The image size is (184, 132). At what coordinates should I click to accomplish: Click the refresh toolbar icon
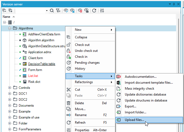coord(94,11)
